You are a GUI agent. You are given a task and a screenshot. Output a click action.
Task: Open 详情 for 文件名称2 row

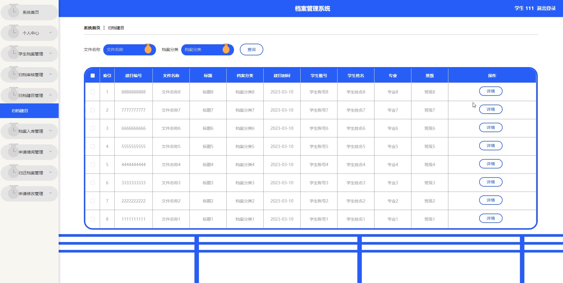tap(491, 200)
